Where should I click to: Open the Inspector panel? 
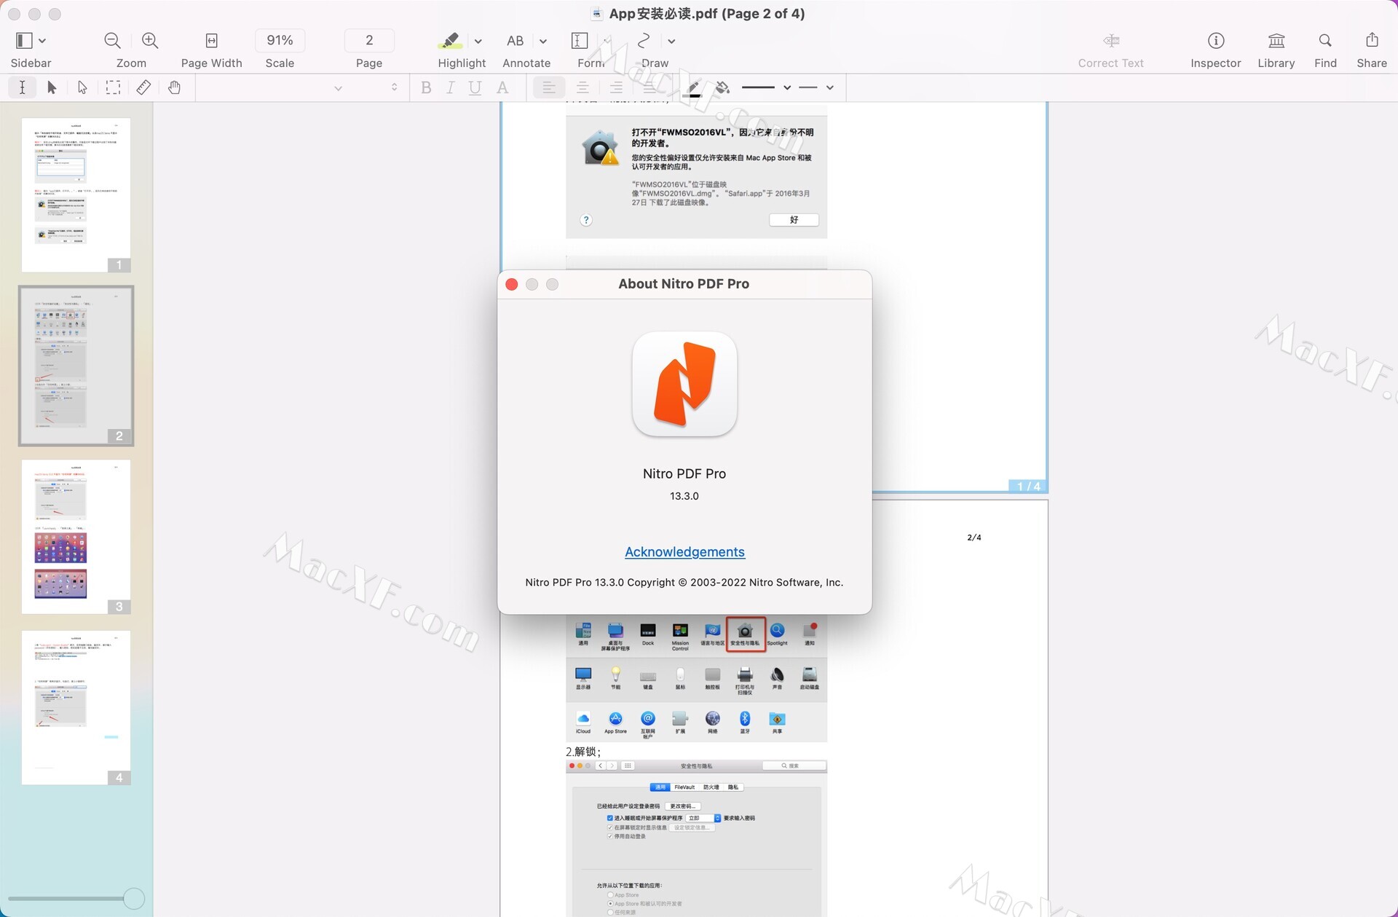click(1215, 41)
